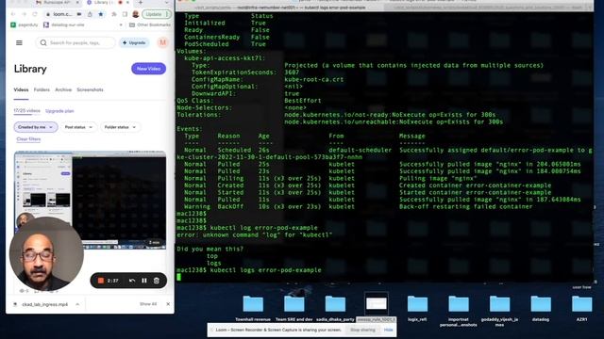
Task: Click the 'kubectl logs error-pod-example' terminal command
Action: [266, 270]
